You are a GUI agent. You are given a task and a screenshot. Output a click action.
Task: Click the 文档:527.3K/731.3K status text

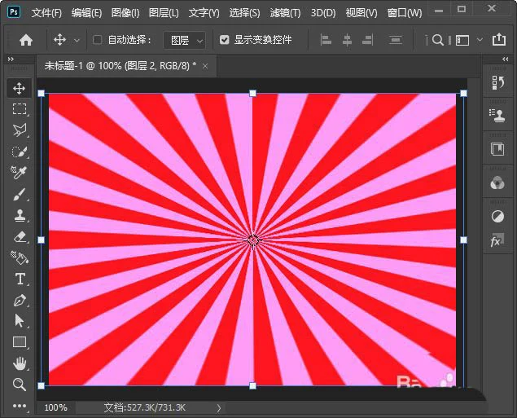[144, 407]
